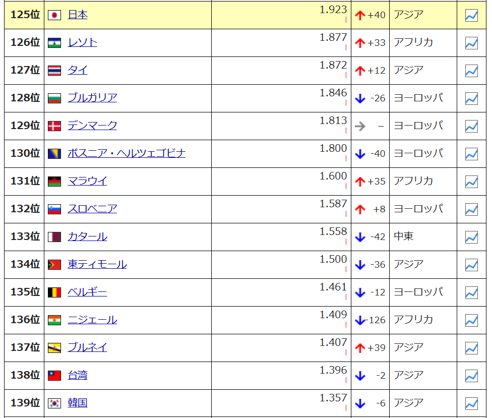The height and width of the screenshot is (418, 492).
Task: Open the trend chart icon for レソト
Action: tap(471, 43)
